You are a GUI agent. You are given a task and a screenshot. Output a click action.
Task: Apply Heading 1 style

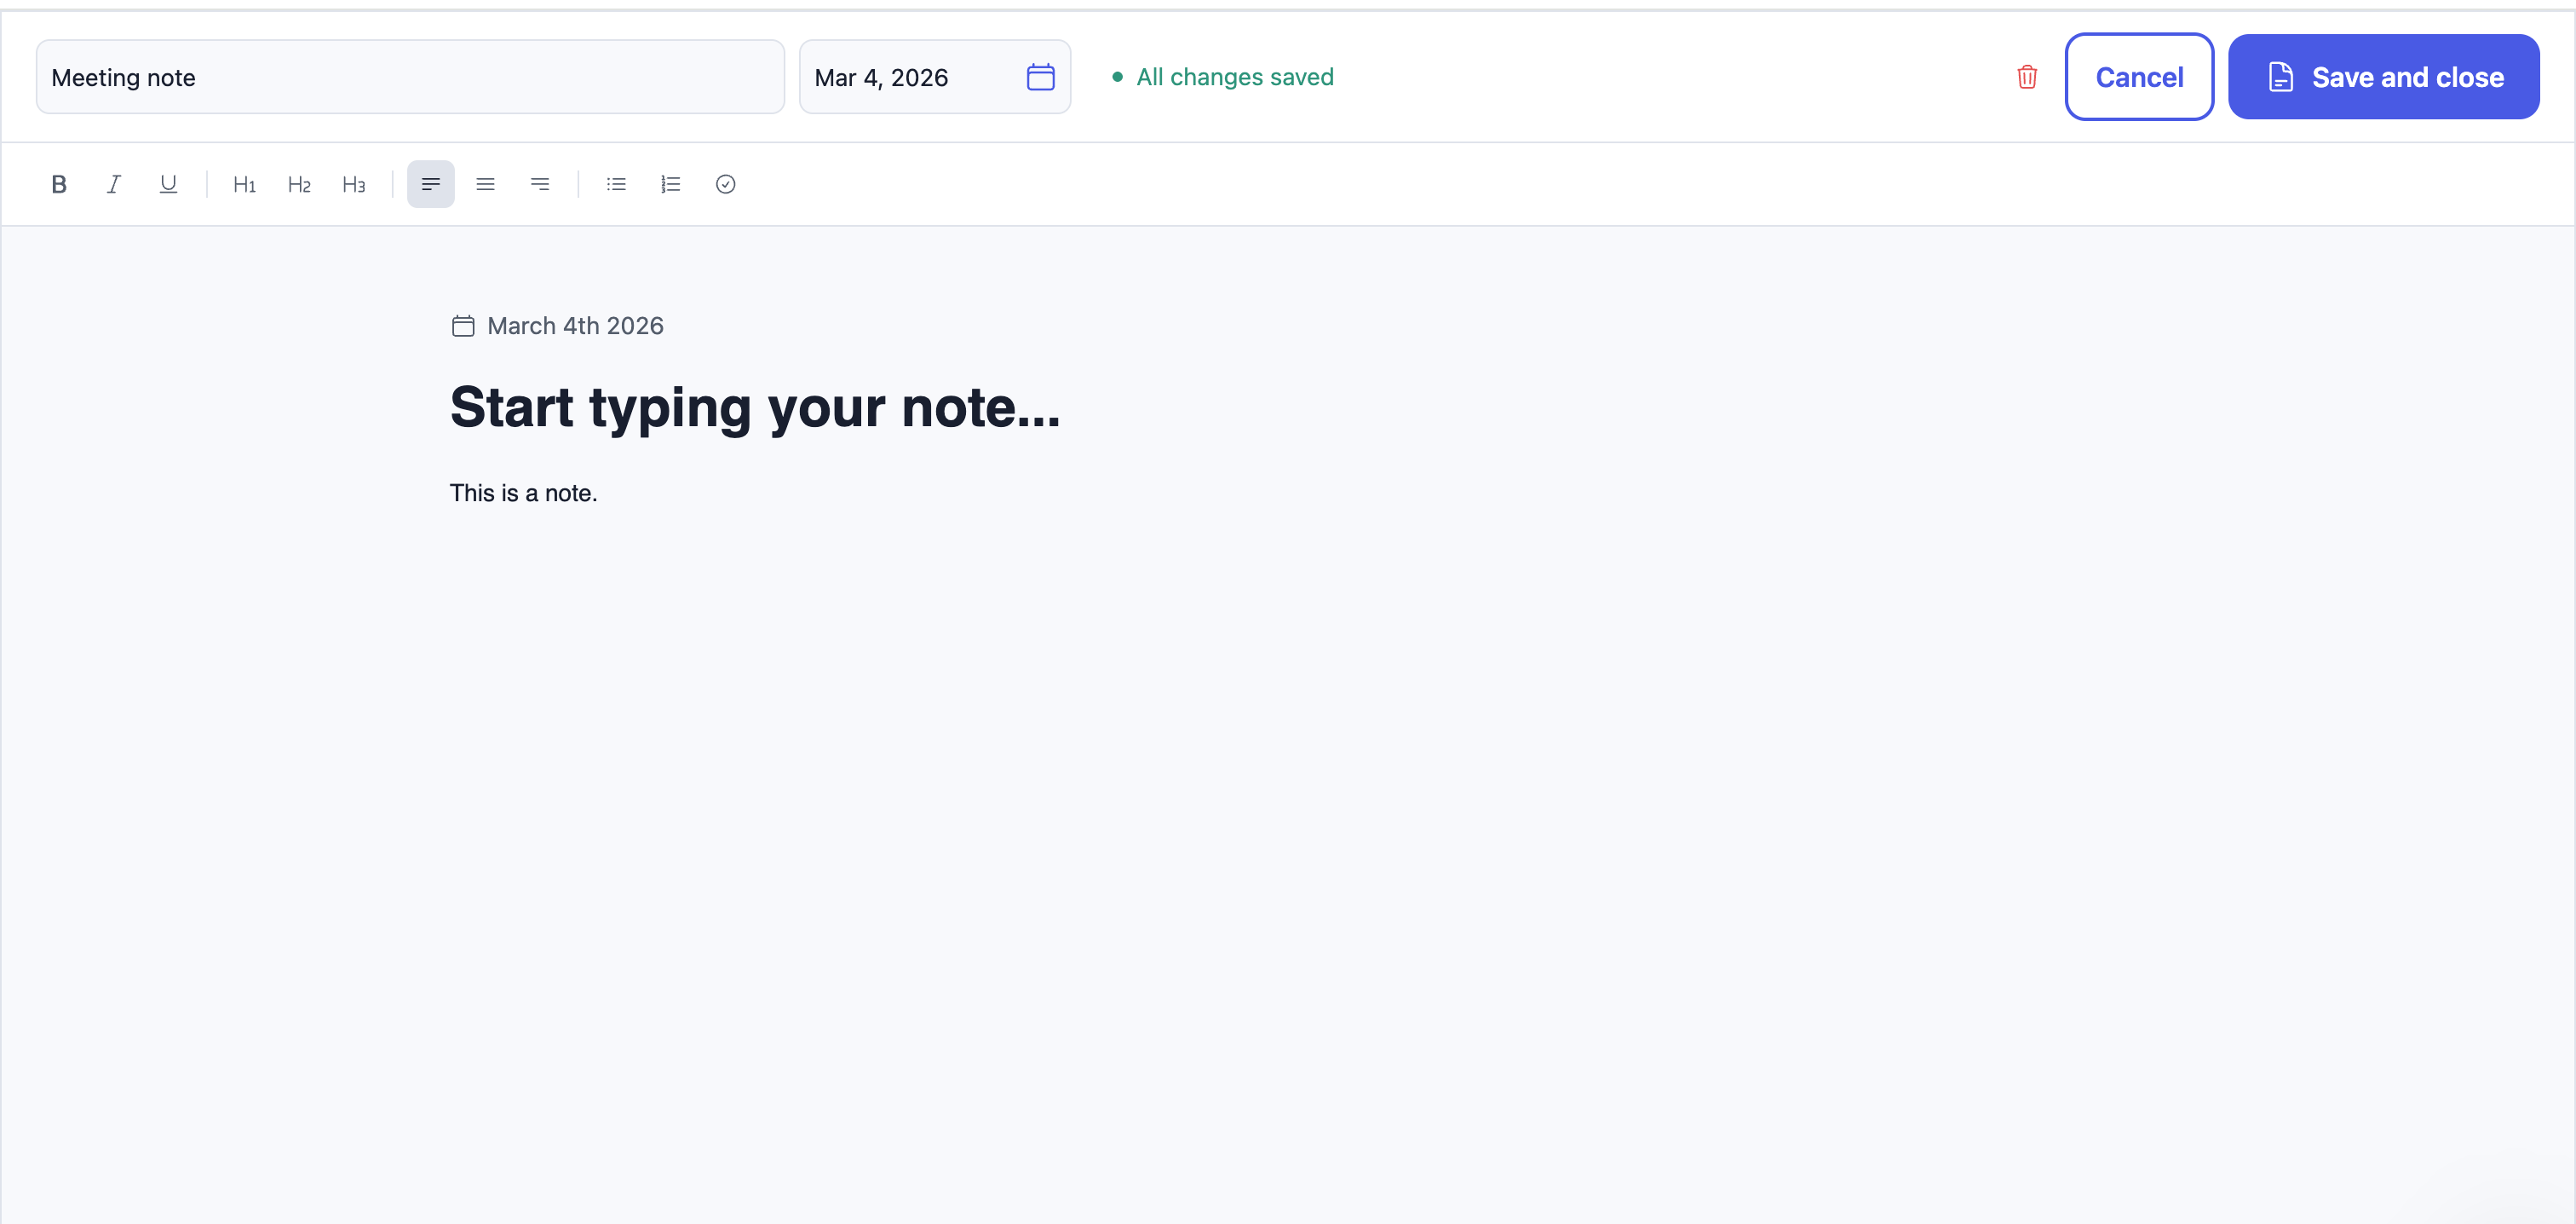click(244, 184)
